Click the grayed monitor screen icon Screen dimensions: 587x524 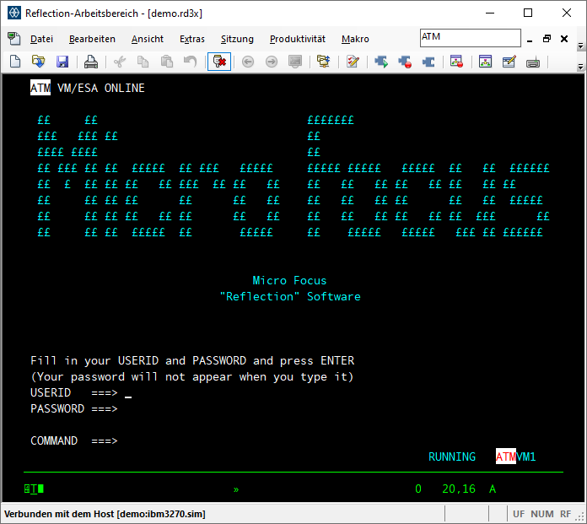click(x=295, y=62)
